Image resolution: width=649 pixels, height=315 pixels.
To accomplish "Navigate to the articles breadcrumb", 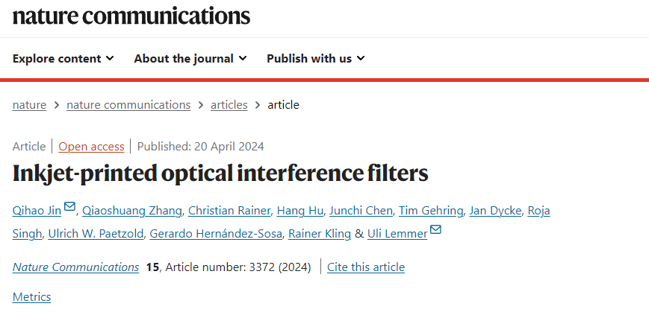I will (229, 105).
